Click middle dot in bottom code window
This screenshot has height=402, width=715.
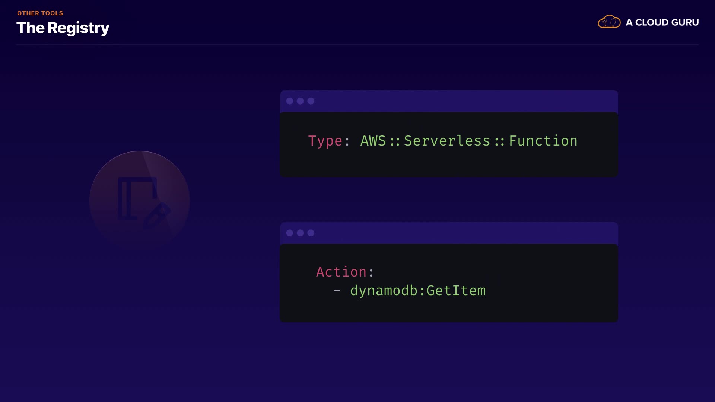[x=300, y=233]
